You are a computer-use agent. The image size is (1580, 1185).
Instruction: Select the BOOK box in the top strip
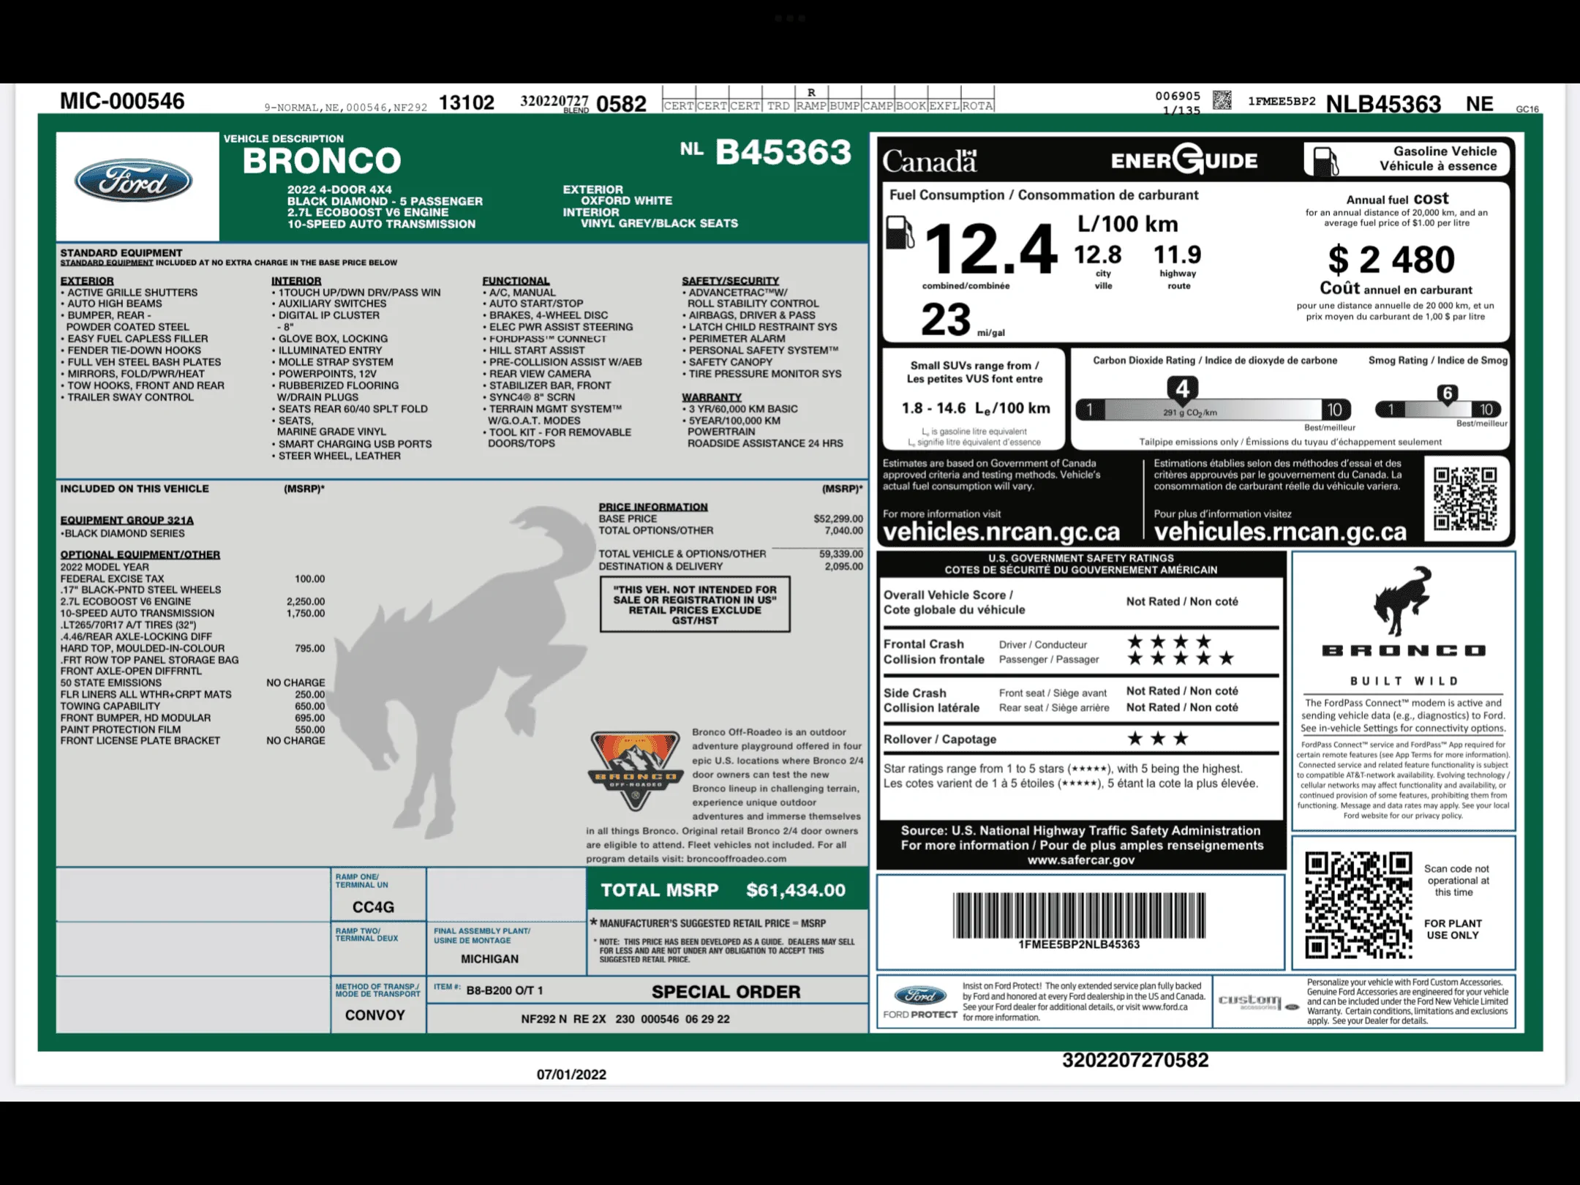(911, 106)
